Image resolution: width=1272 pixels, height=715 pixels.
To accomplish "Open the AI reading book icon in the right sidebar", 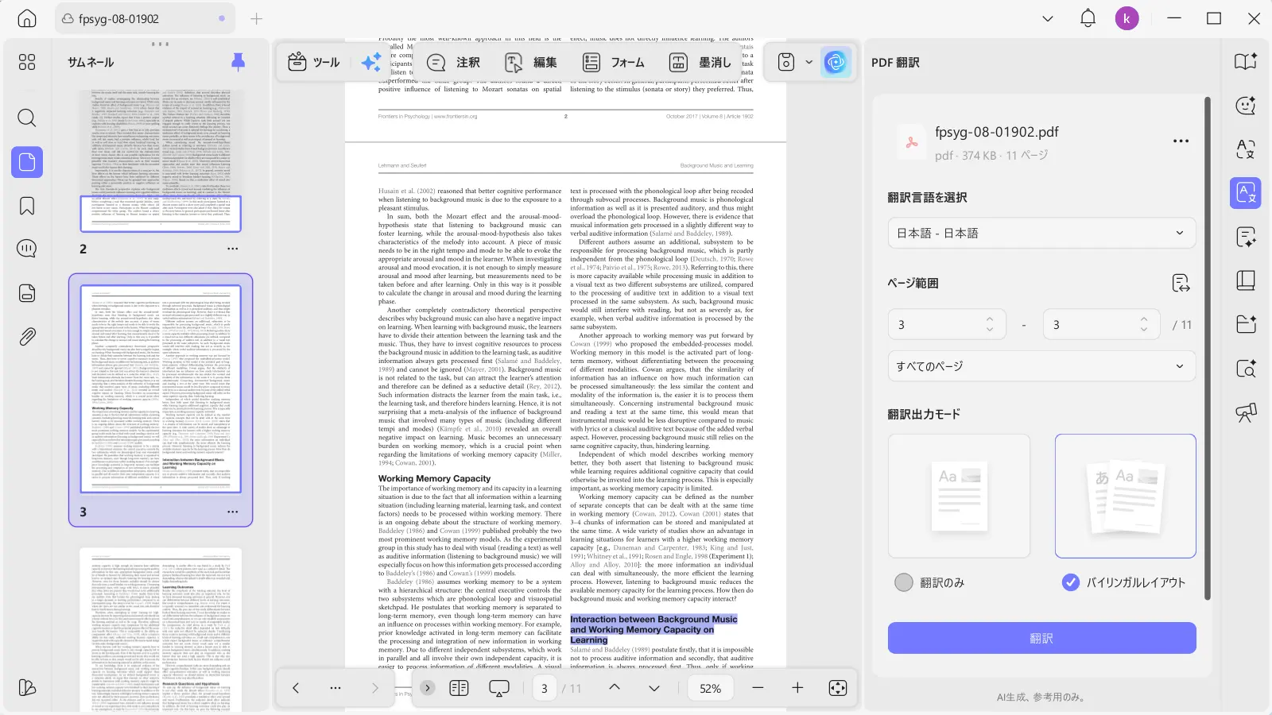I will point(1246,62).
